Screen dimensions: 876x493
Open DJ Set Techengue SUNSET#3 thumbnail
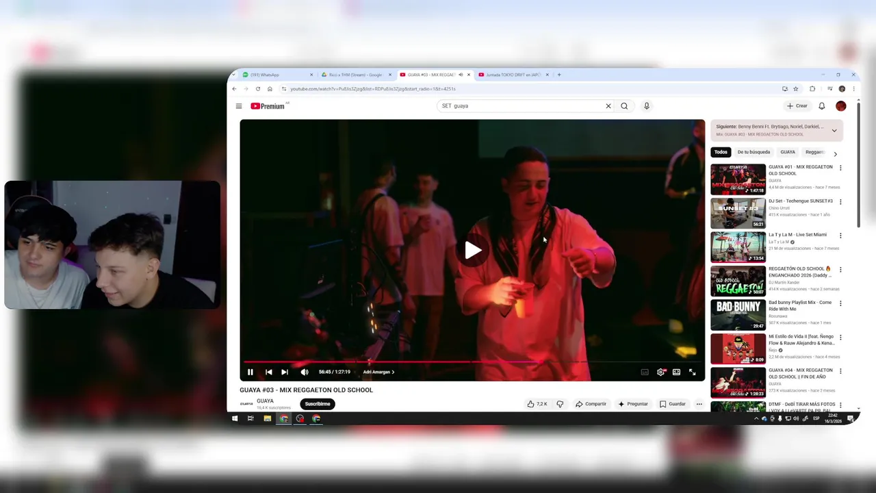pos(738,213)
